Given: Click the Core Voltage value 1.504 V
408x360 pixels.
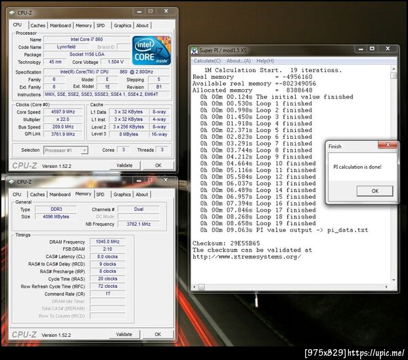Looking at the screenshot, I should [116, 62].
